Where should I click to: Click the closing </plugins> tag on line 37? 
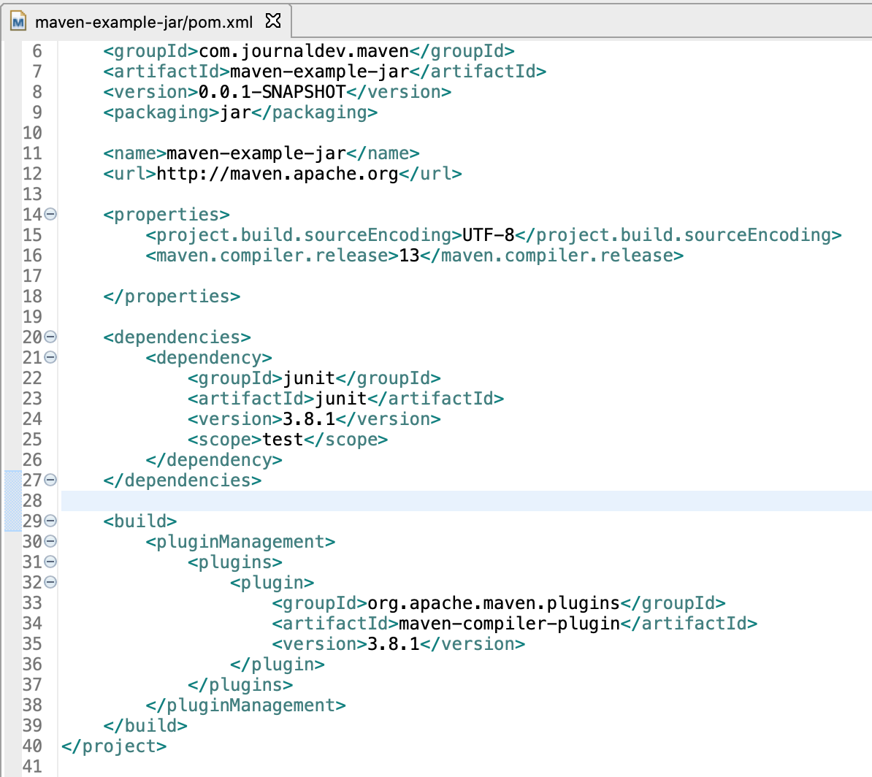pos(240,685)
